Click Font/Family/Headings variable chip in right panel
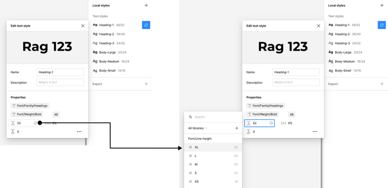 click(x=265, y=106)
